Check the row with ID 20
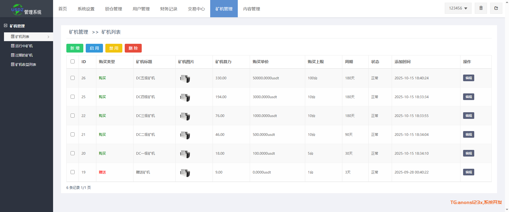Image resolution: width=509 pixels, height=212 pixels. coord(72,153)
